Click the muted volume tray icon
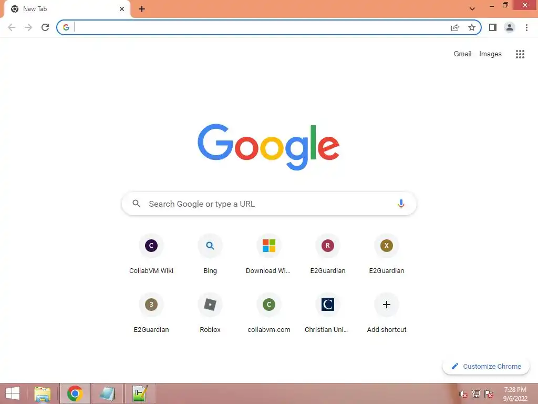Screen dimensions: 538x404 463,394
